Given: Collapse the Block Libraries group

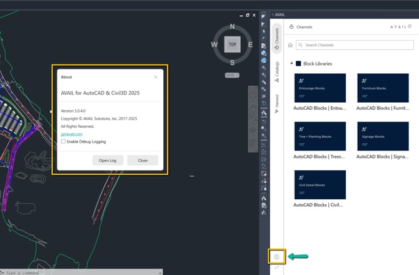Looking at the screenshot, I should point(291,64).
